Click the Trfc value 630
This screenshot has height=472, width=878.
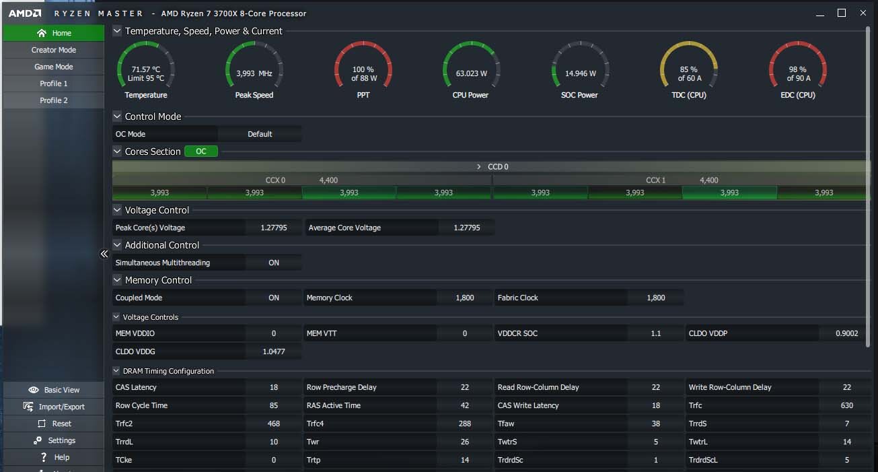pyautogui.click(x=847, y=405)
